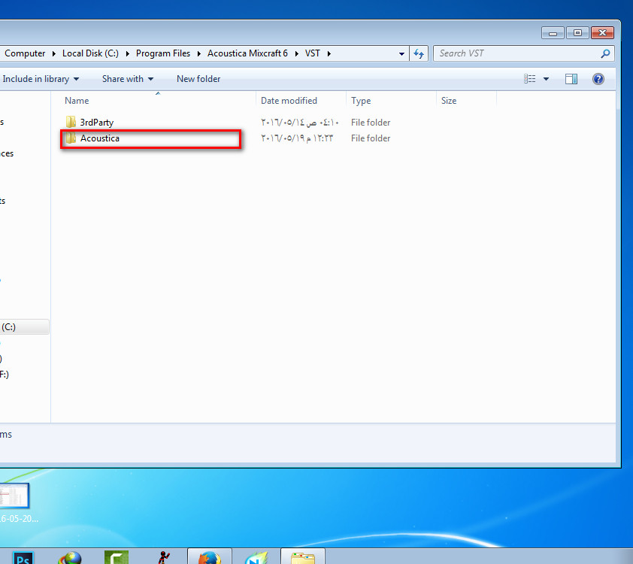Screen dimensions: 633x564
Task: Click Windows Explorer taskbar button
Action: [303, 556]
